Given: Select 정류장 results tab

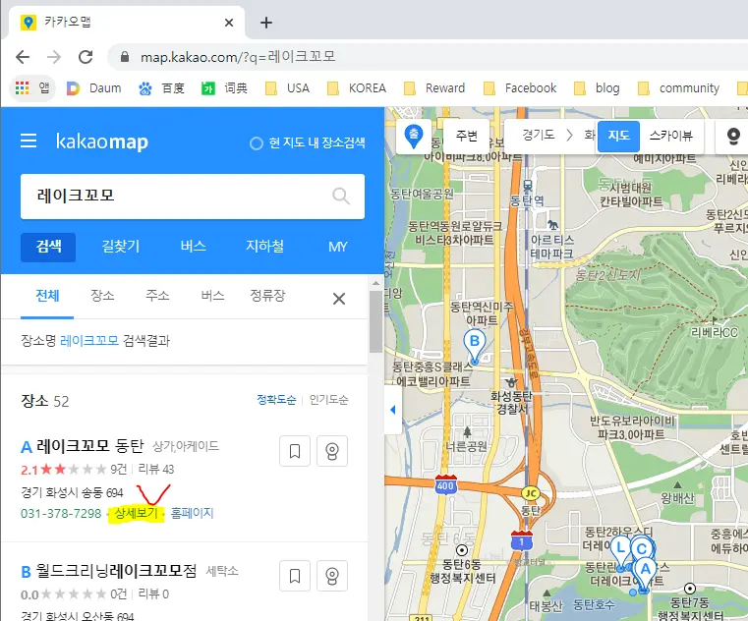Looking at the screenshot, I should pyautogui.click(x=267, y=296).
